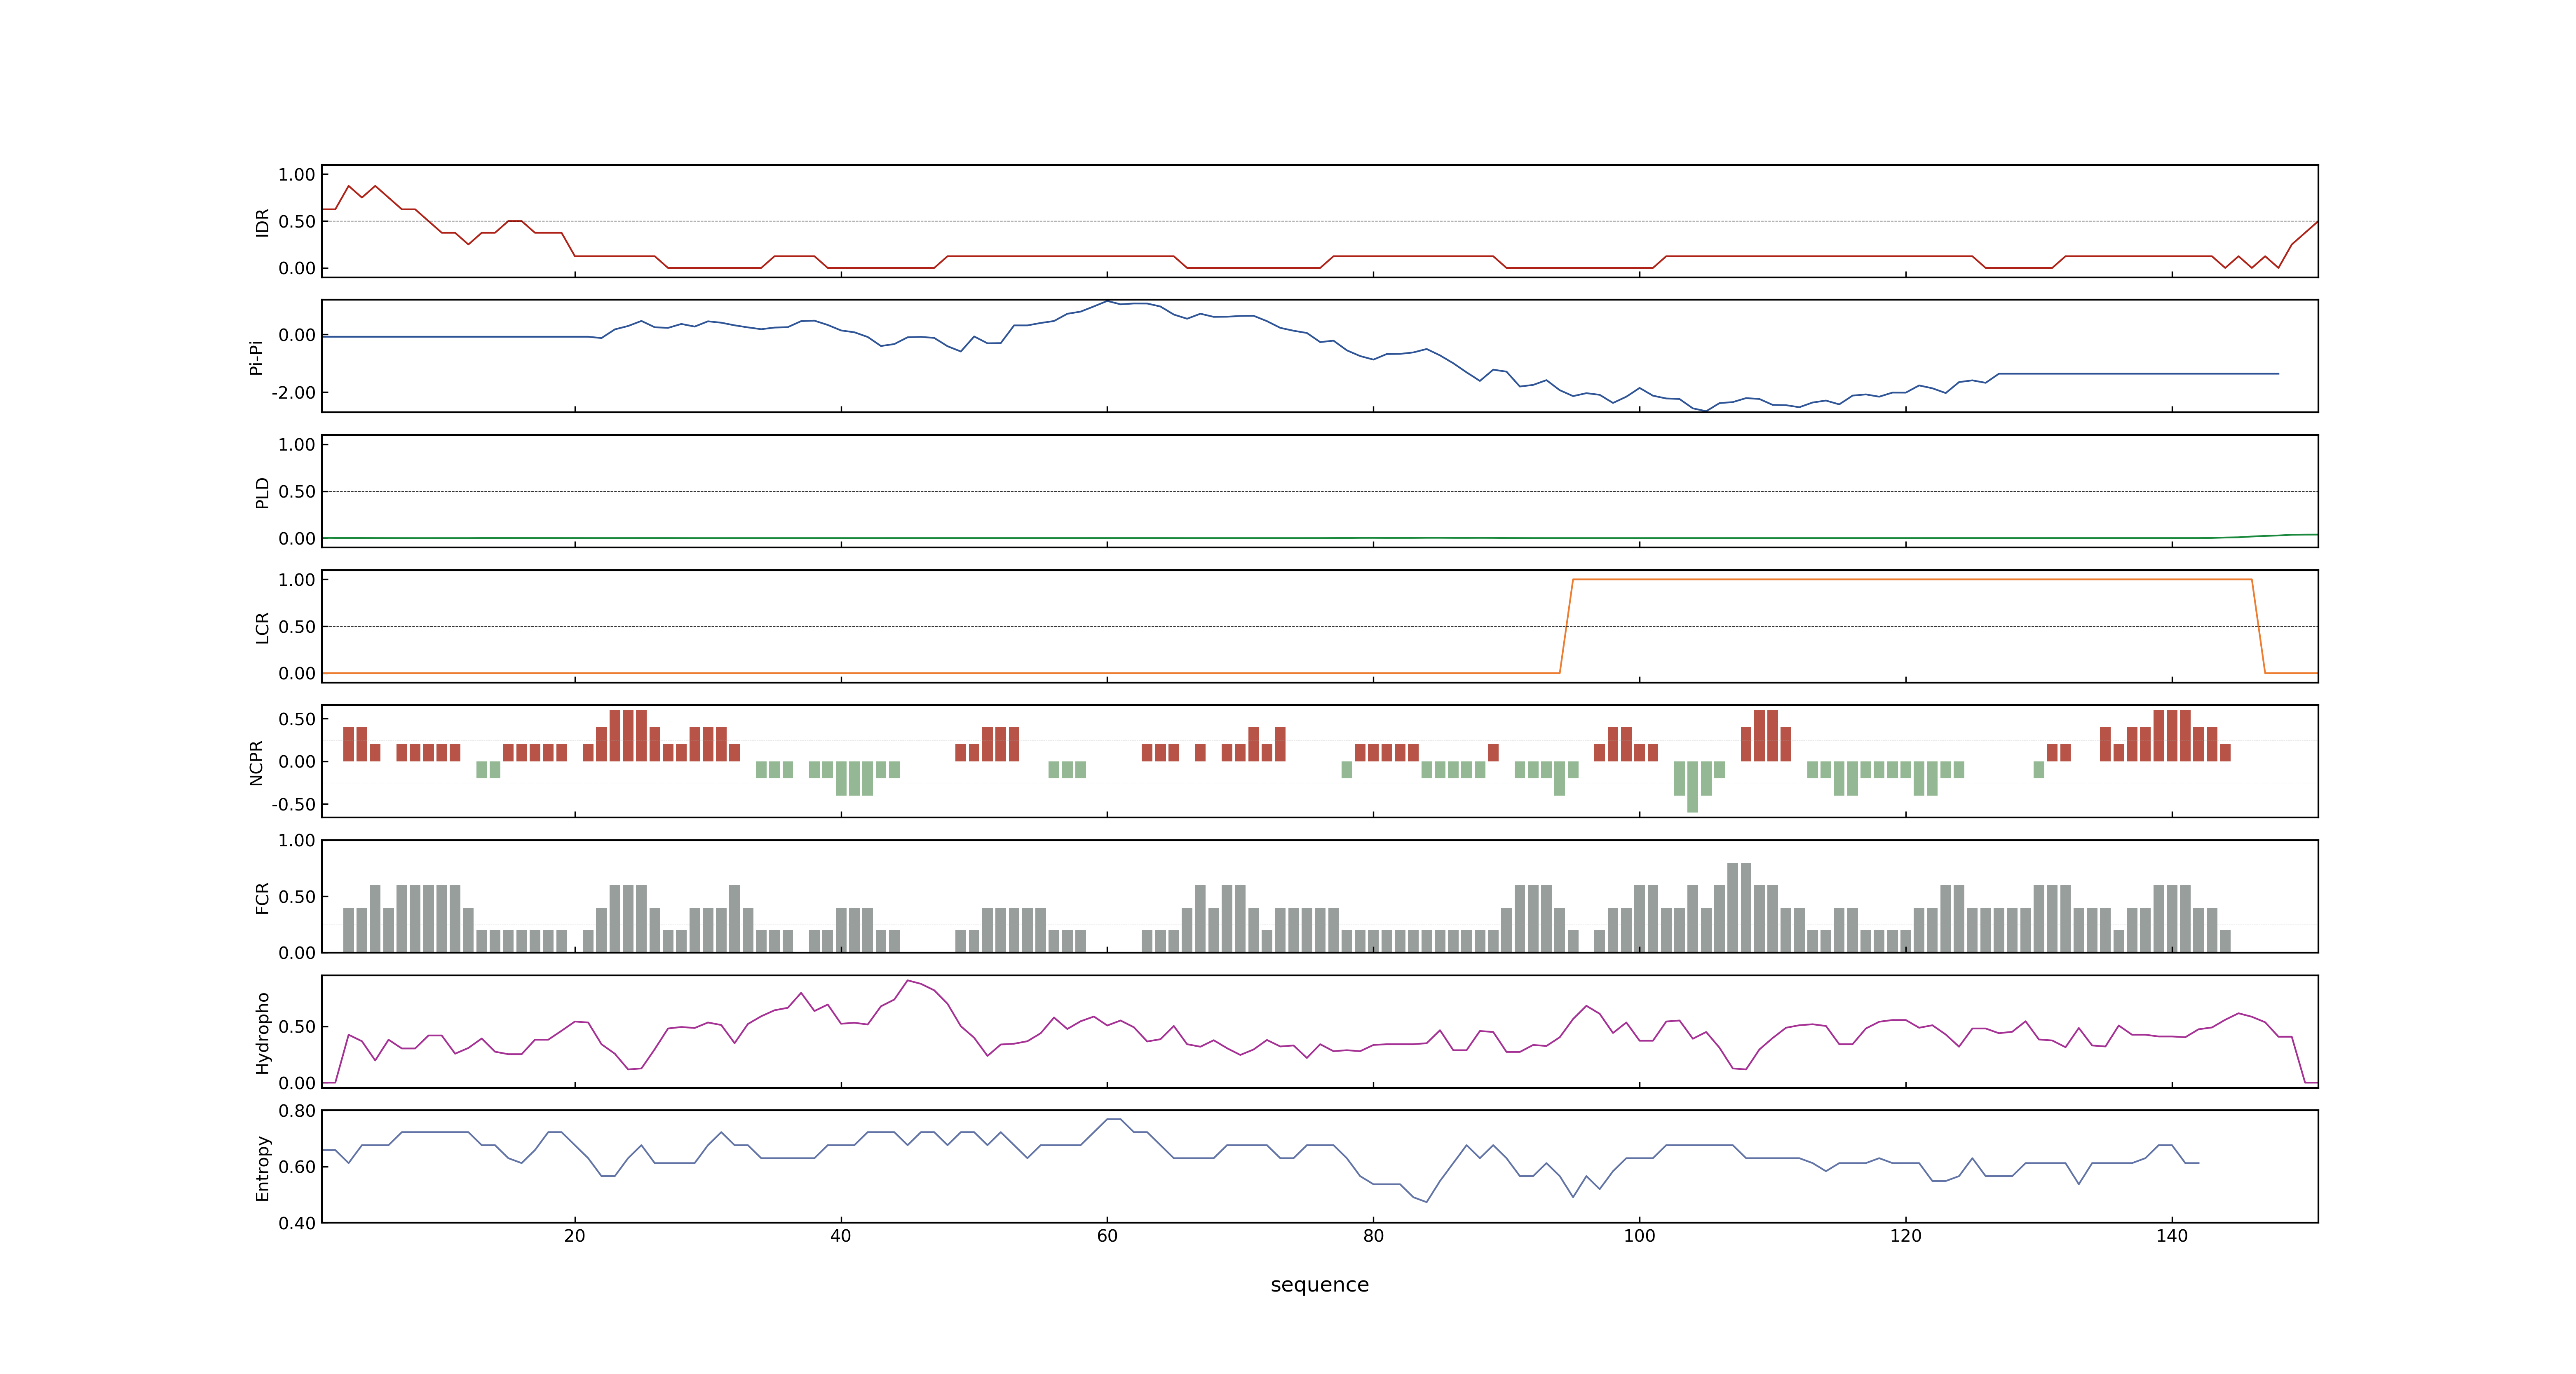This screenshot has height=1374, width=2576.
Task: Click the LCR axis label
Action: click(262, 627)
